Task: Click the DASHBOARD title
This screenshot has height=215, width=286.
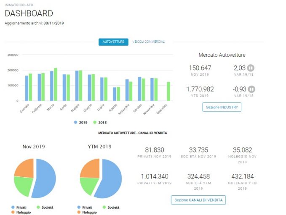Action: pos(29,13)
